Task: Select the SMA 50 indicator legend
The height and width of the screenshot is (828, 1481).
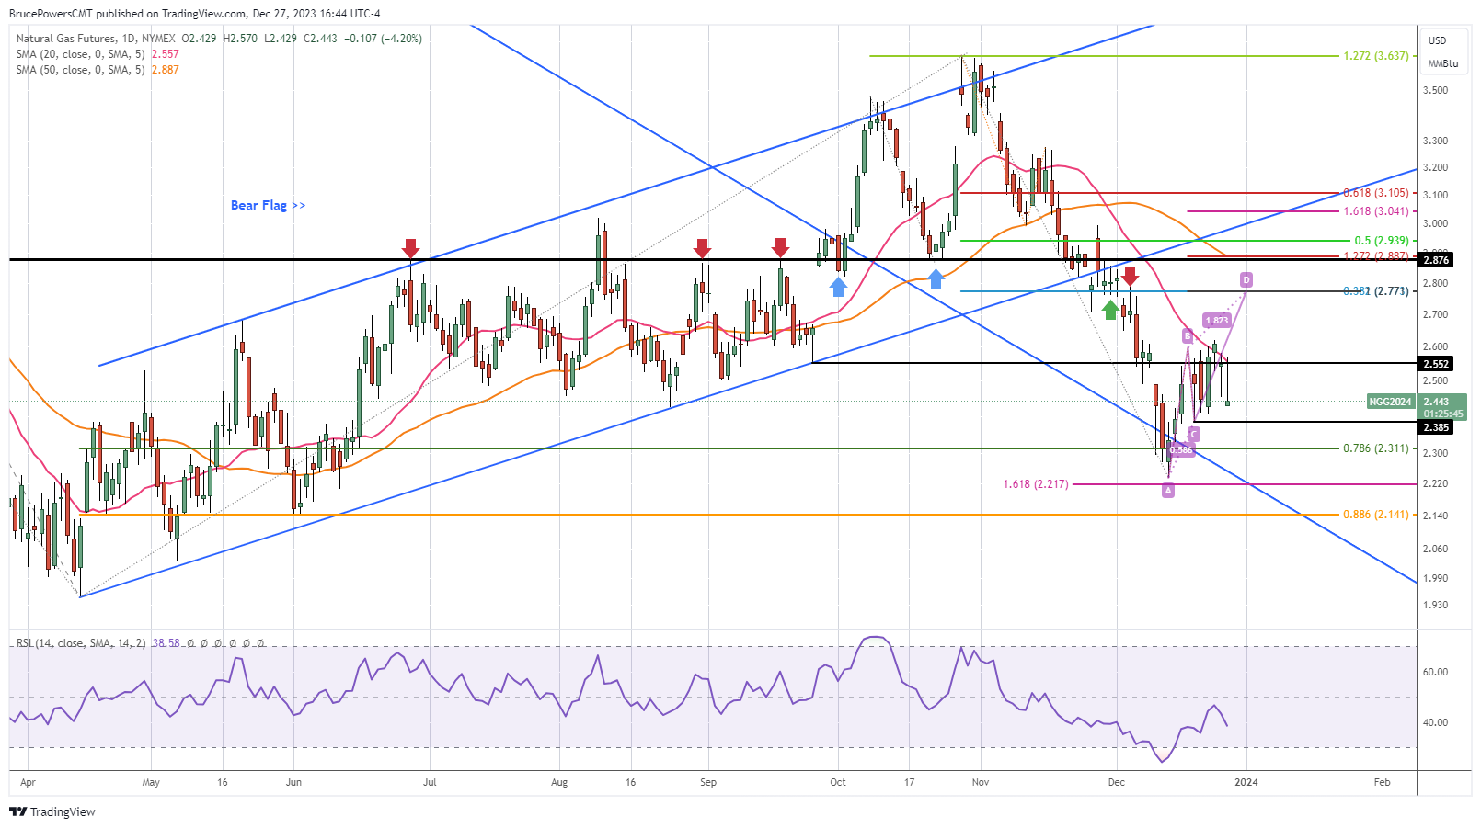Action: click(81, 70)
